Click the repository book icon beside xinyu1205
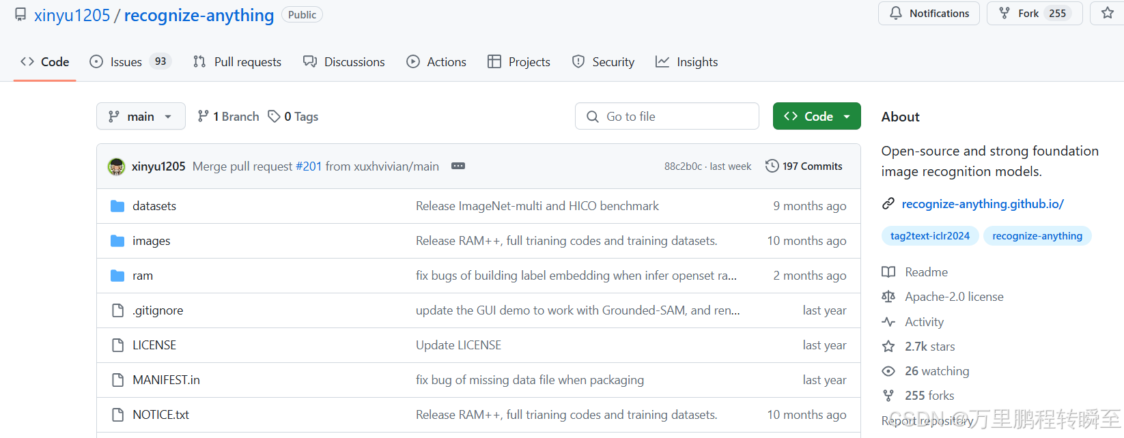The image size is (1124, 438). [20, 14]
